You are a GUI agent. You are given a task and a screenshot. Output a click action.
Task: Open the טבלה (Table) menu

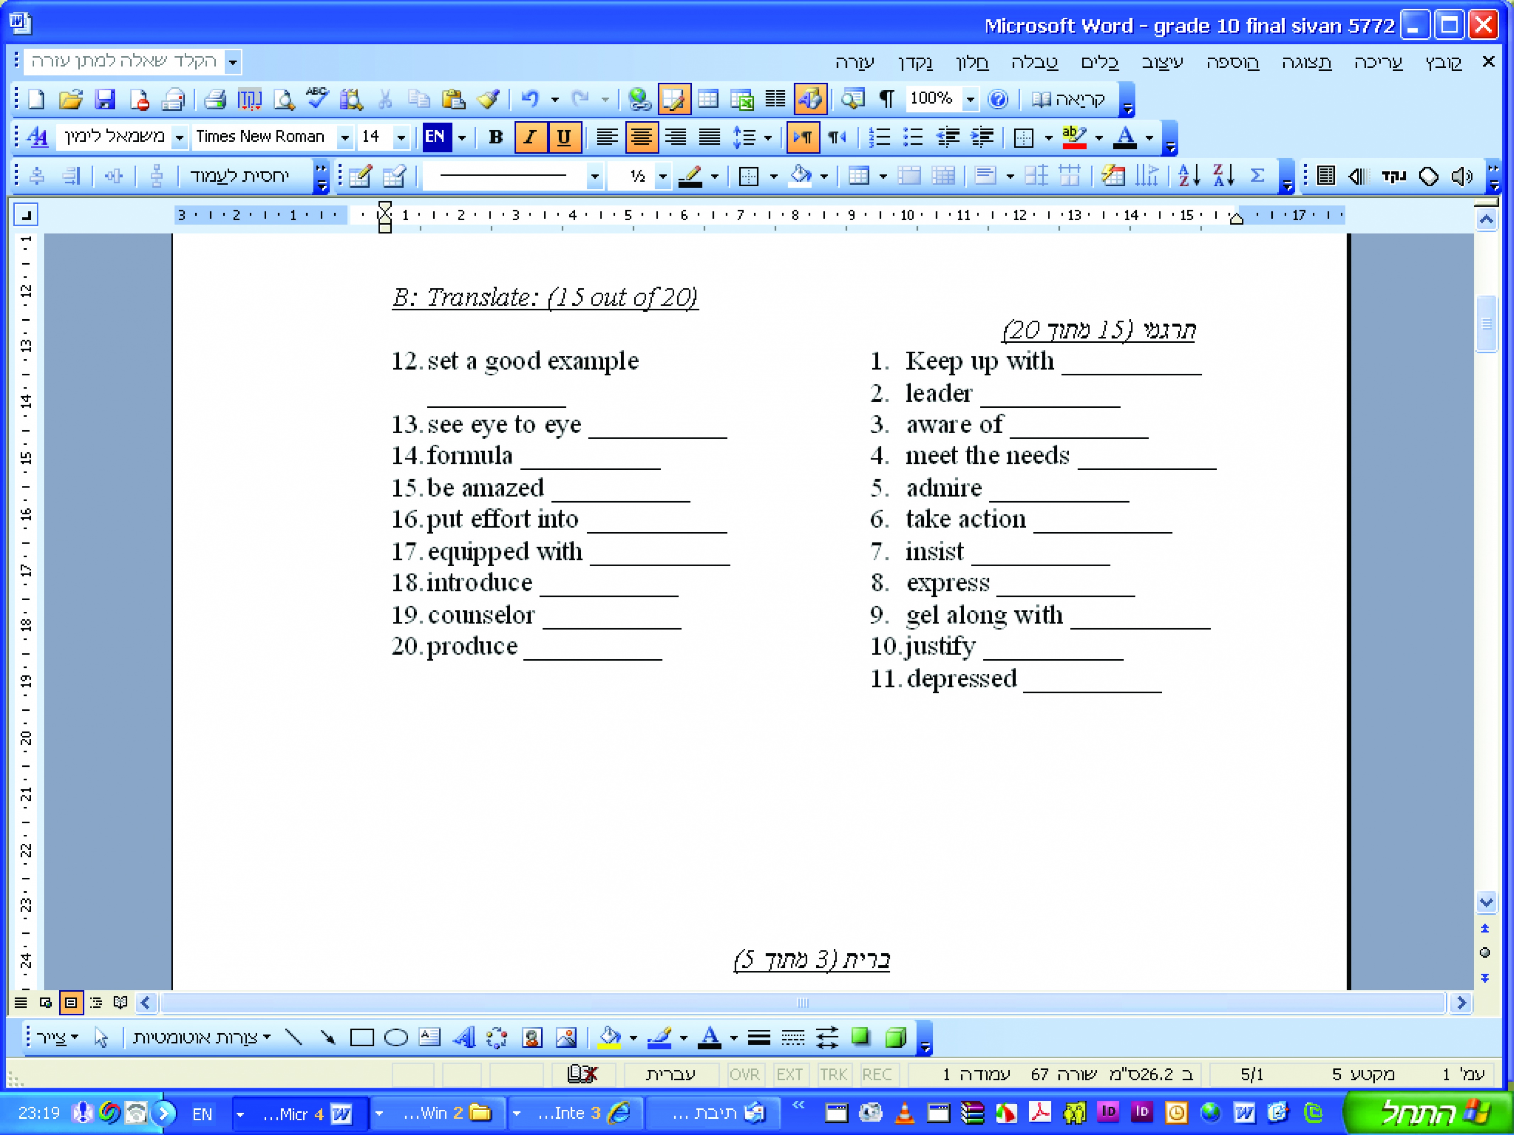pyautogui.click(x=1034, y=62)
